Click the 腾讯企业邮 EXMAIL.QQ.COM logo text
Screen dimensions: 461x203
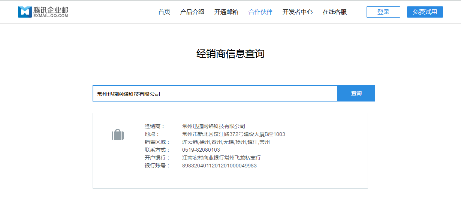pos(51,12)
